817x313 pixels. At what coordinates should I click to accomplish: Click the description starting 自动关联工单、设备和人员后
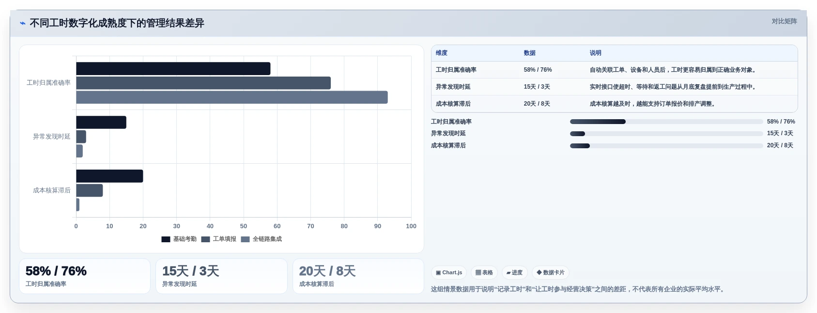[x=674, y=70]
